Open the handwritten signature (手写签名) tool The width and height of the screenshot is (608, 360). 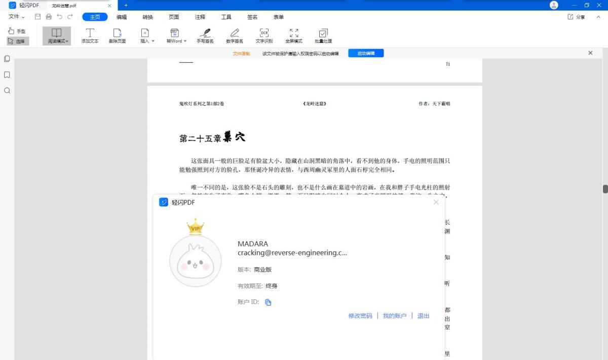click(x=205, y=35)
